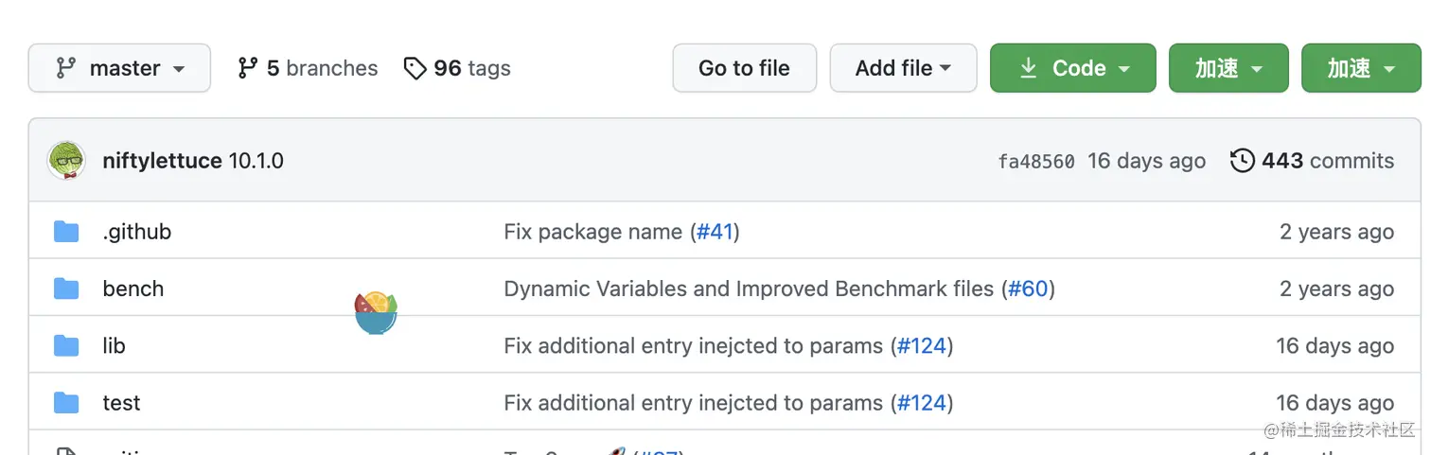This screenshot has height=455, width=1431.
Task: Open commit hash fa48560
Action: coord(1035,162)
